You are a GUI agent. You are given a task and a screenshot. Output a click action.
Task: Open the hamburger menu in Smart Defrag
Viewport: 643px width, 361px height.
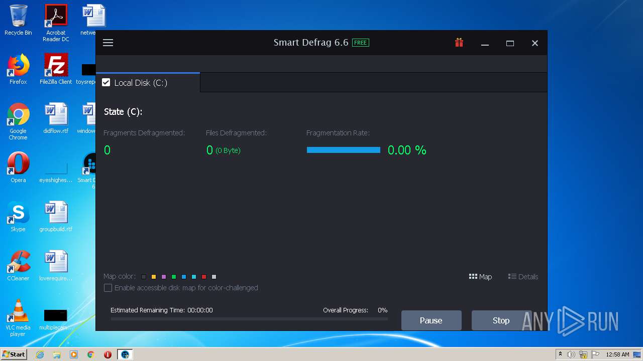(108, 43)
